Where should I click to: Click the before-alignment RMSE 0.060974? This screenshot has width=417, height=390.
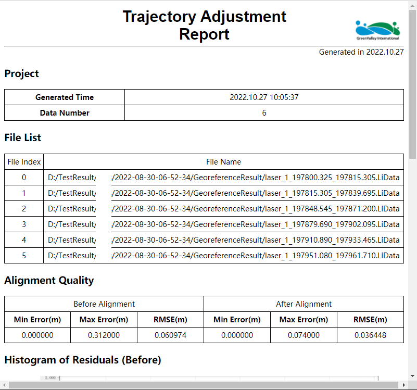(170, 335)
